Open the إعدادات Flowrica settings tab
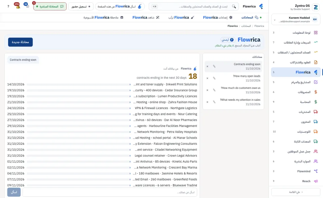The image size is (323, 198). point(218,18)
